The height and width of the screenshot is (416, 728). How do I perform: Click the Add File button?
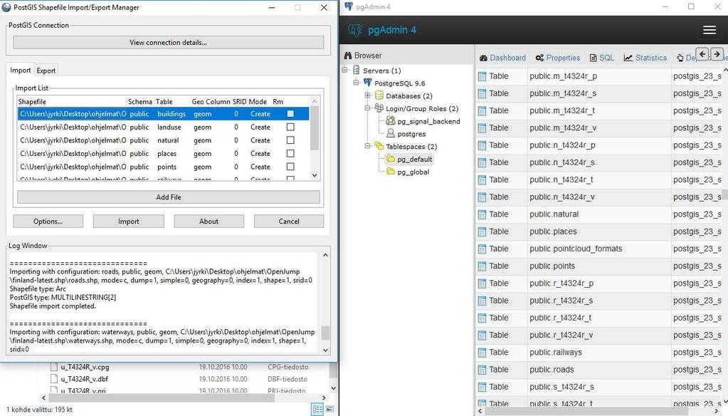coord(169,197)
